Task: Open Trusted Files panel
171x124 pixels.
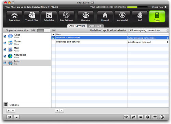Action: click(31, 16)
